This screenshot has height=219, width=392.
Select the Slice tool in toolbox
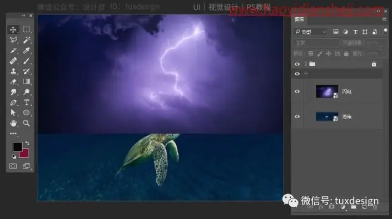(13, 50)
